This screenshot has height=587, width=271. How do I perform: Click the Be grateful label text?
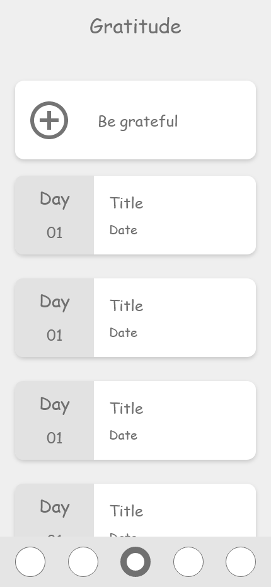tap(138, 122)
